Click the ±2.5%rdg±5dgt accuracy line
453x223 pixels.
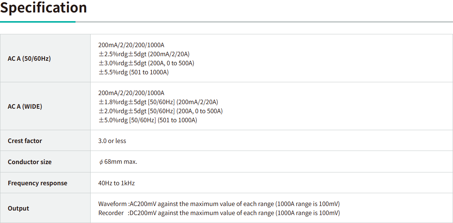(144, 54)
